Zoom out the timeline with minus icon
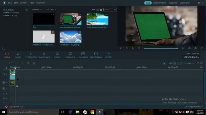The width and height of the screenshot is (206, 115). pyautogui.click(x=178, y=63)
